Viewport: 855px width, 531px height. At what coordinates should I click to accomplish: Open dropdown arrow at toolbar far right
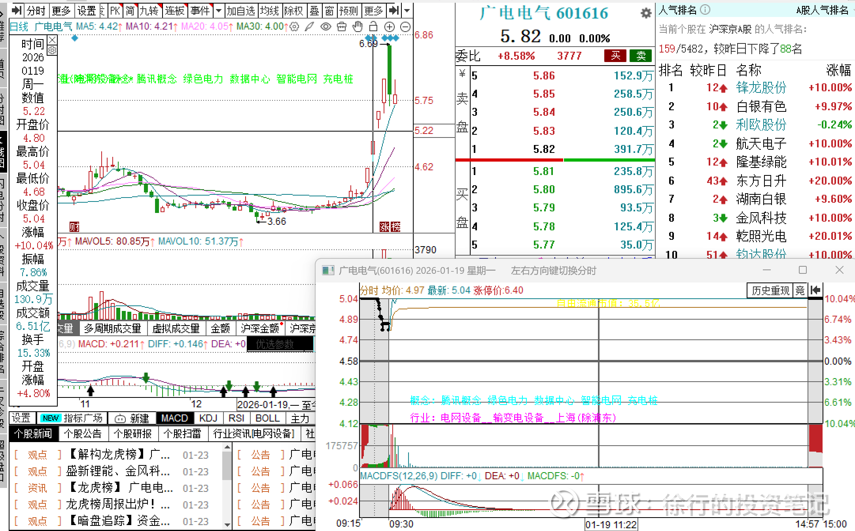(x=407, y=11)
